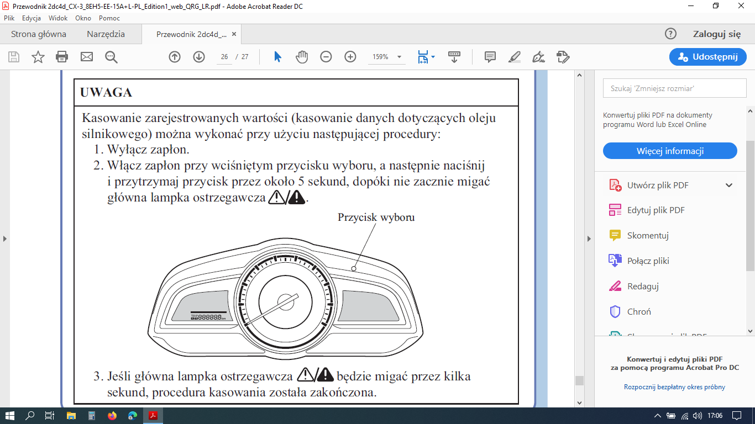Open Firefox from the taskbar

[x=112, y=416]
